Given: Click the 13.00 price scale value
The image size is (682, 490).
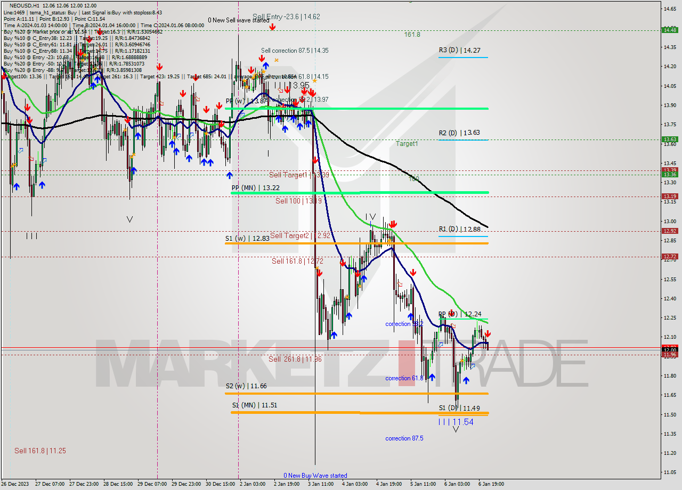Looking at the screenshot, I should (x=670, y=221).
